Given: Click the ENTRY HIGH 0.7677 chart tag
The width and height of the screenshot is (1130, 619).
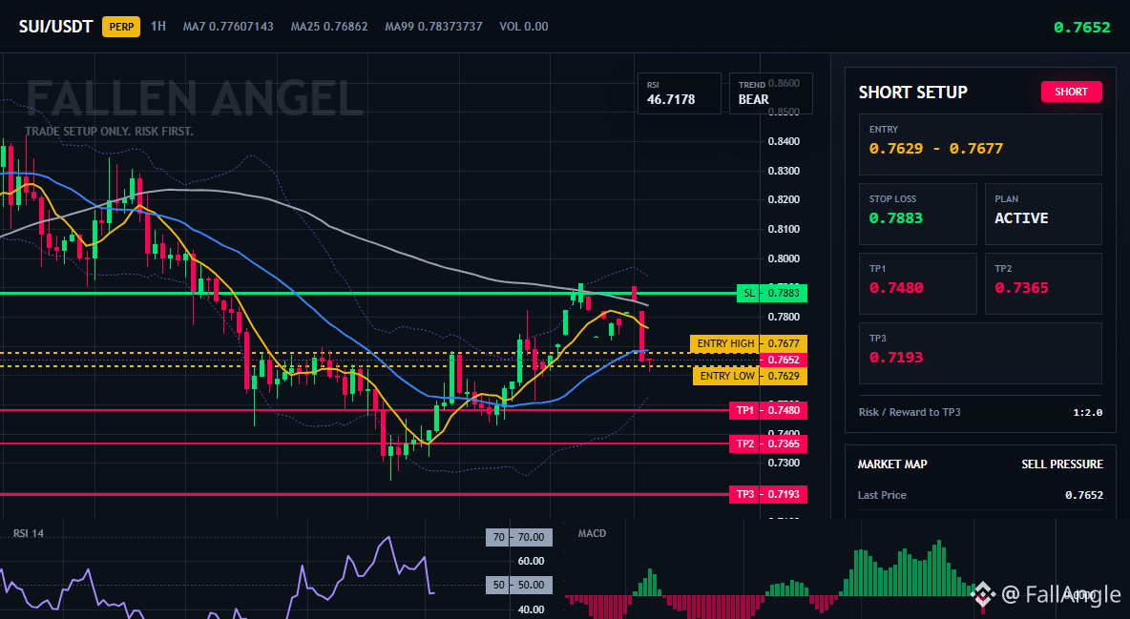Looking at the screenshot, I should (x=749, y=343).
